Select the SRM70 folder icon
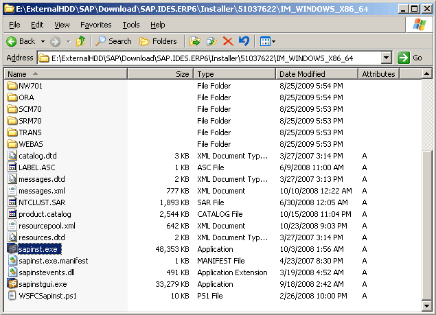Screen dimensions: 436x315 (12, 121)
